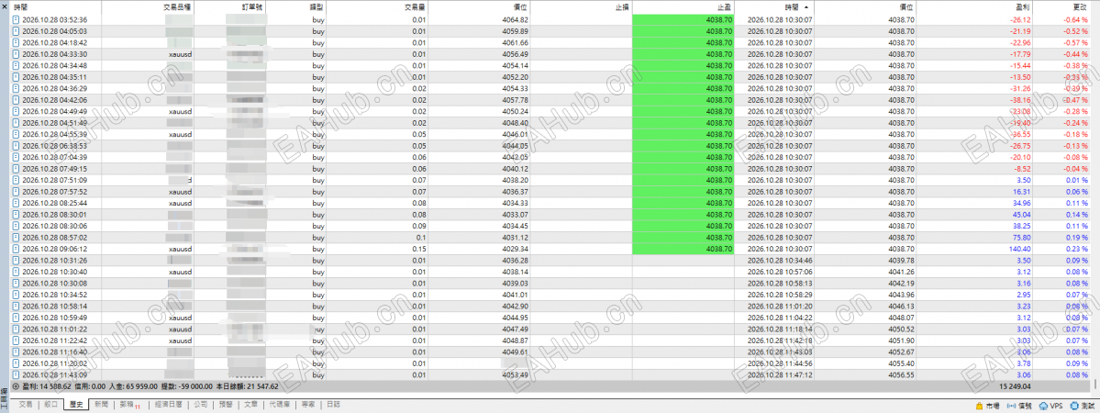
Task: Switch to the 新聞 tab
Action: click(x=101, y=405)
